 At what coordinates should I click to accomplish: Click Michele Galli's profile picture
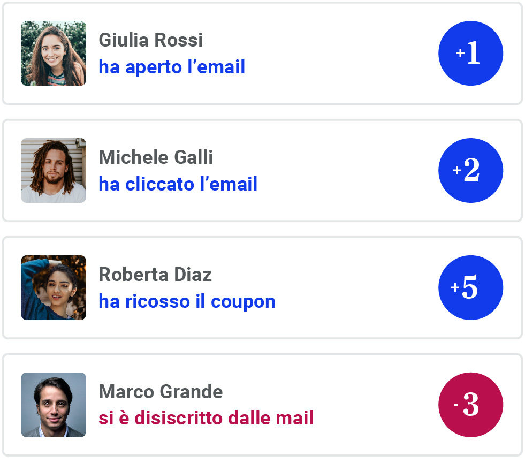pos(53,170)
